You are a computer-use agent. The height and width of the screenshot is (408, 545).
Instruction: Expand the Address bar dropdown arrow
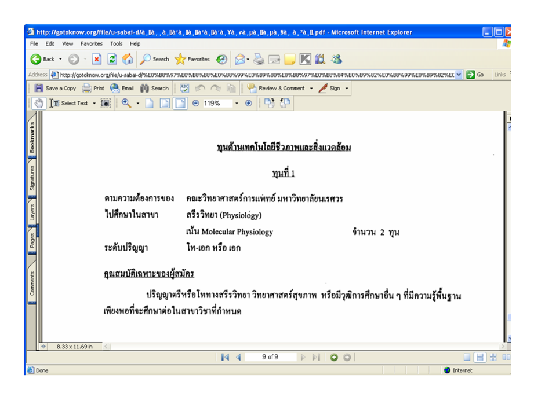pyautogui.click(x=459, y=75)
